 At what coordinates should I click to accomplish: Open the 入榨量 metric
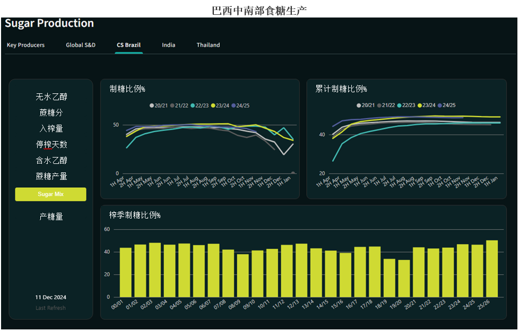tap(51, 129)
